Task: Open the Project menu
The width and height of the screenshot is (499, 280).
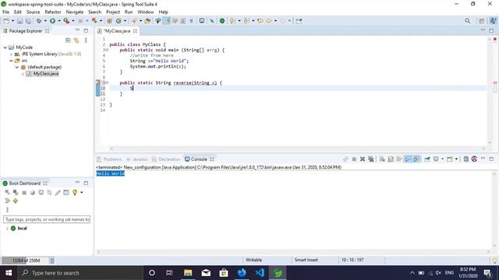Action: (x=112, y=12)
